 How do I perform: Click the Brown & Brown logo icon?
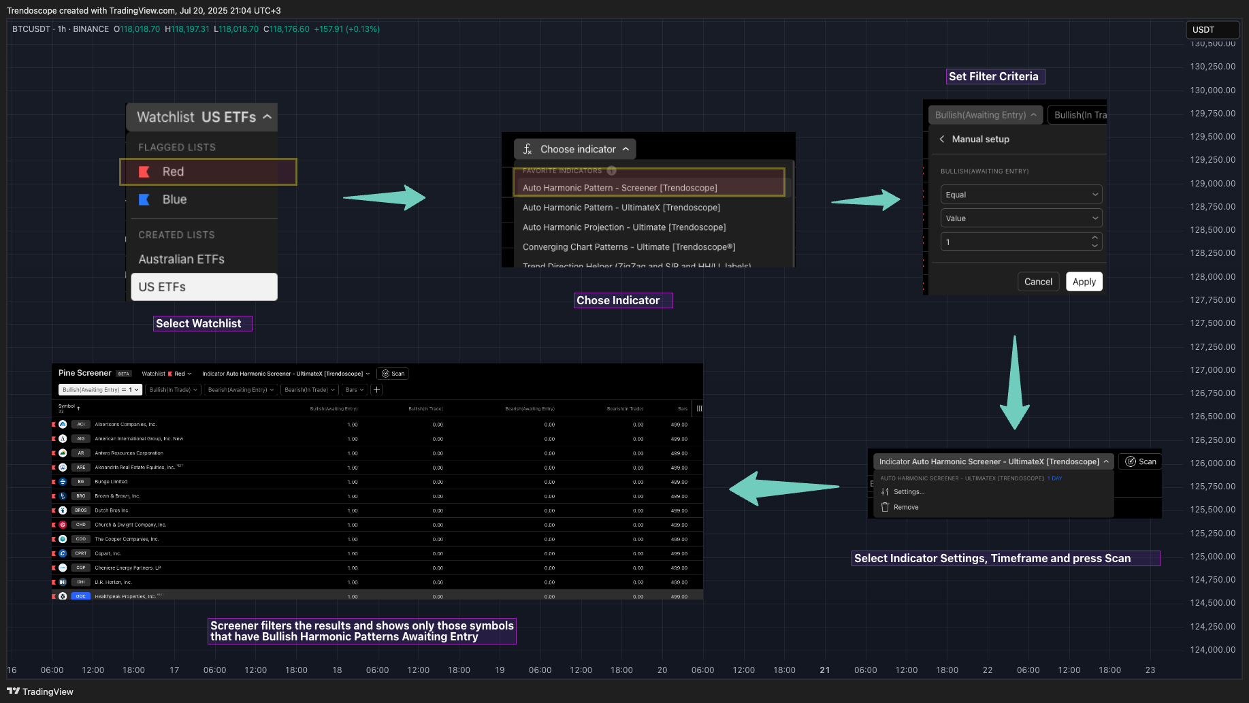click(x=63, y=496)
